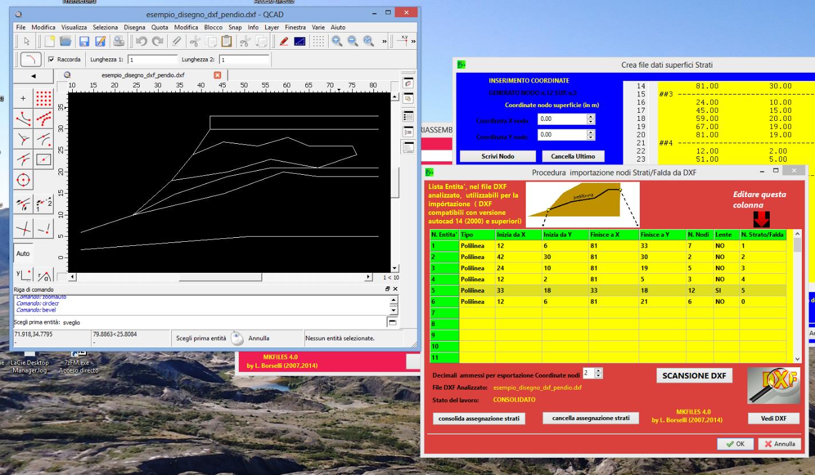Open the Visualizza menu
This screenshot has width=815, height=475.
74,28
